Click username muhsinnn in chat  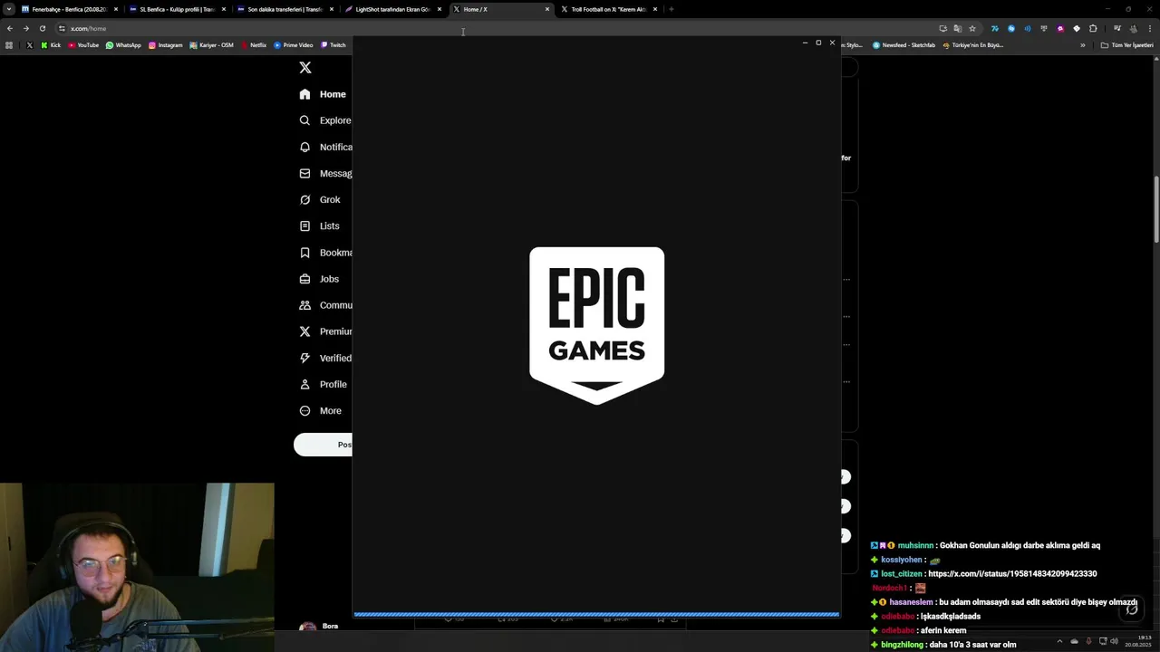[915, 546]
